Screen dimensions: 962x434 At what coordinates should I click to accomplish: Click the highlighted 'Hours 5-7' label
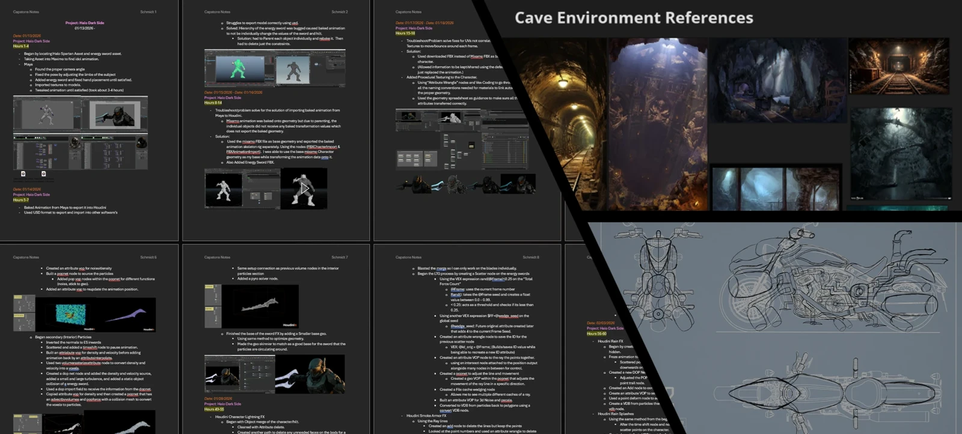[21, 200]
